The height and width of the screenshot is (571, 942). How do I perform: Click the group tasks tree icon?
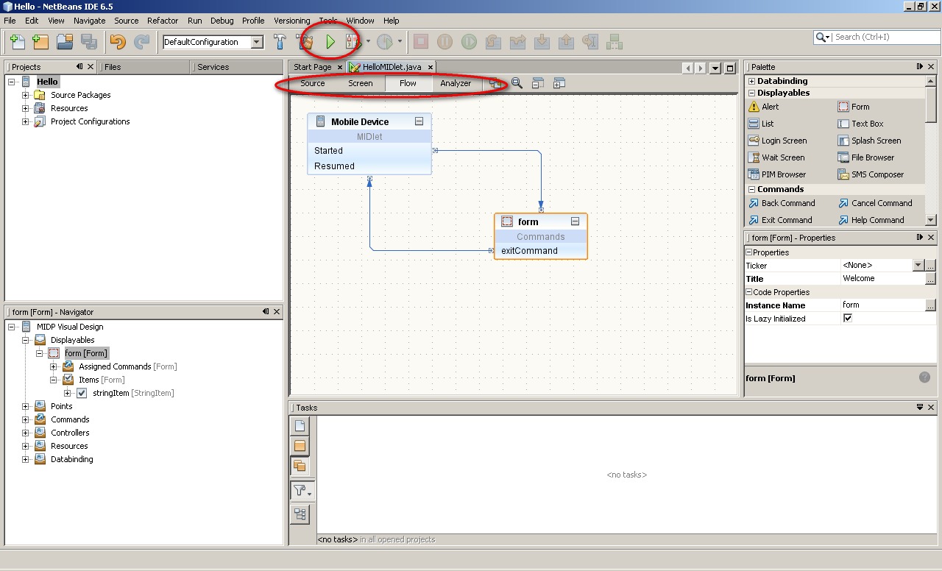300,514
